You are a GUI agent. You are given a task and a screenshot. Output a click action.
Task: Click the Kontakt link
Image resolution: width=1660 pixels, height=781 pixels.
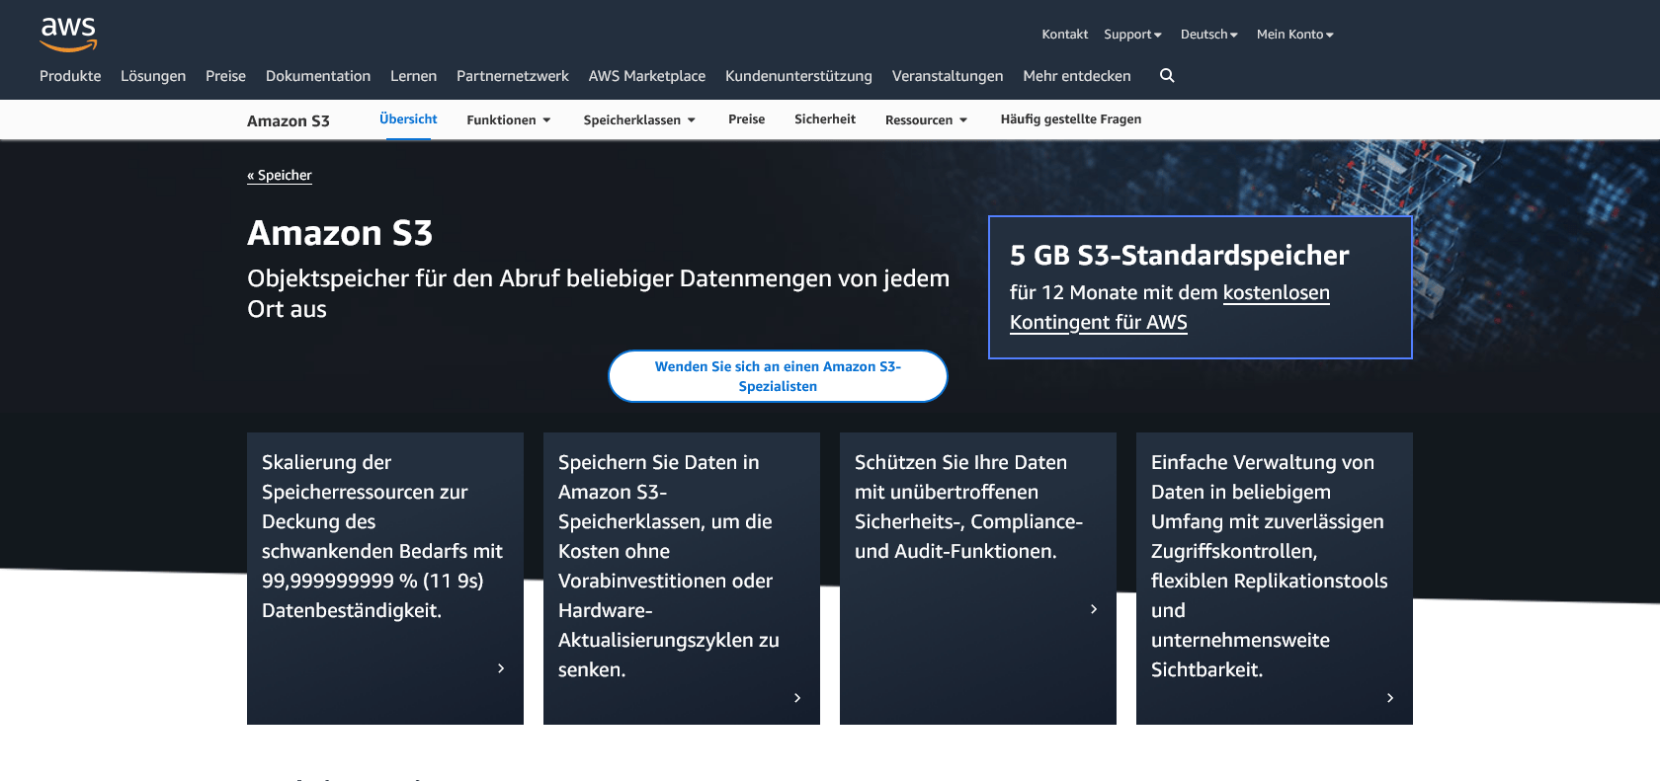pyautogui.click(x=1064, y=35)
